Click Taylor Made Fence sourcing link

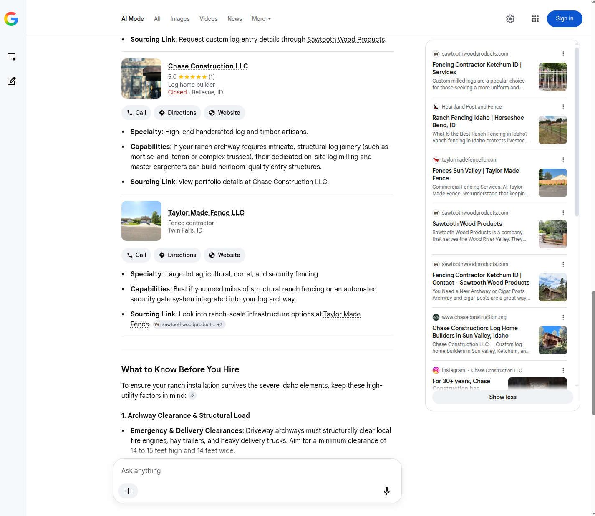(x=342, y=314)
